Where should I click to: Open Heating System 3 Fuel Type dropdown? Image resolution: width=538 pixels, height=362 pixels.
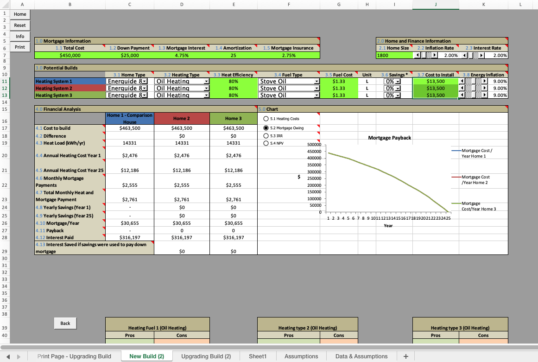[316, 95]
